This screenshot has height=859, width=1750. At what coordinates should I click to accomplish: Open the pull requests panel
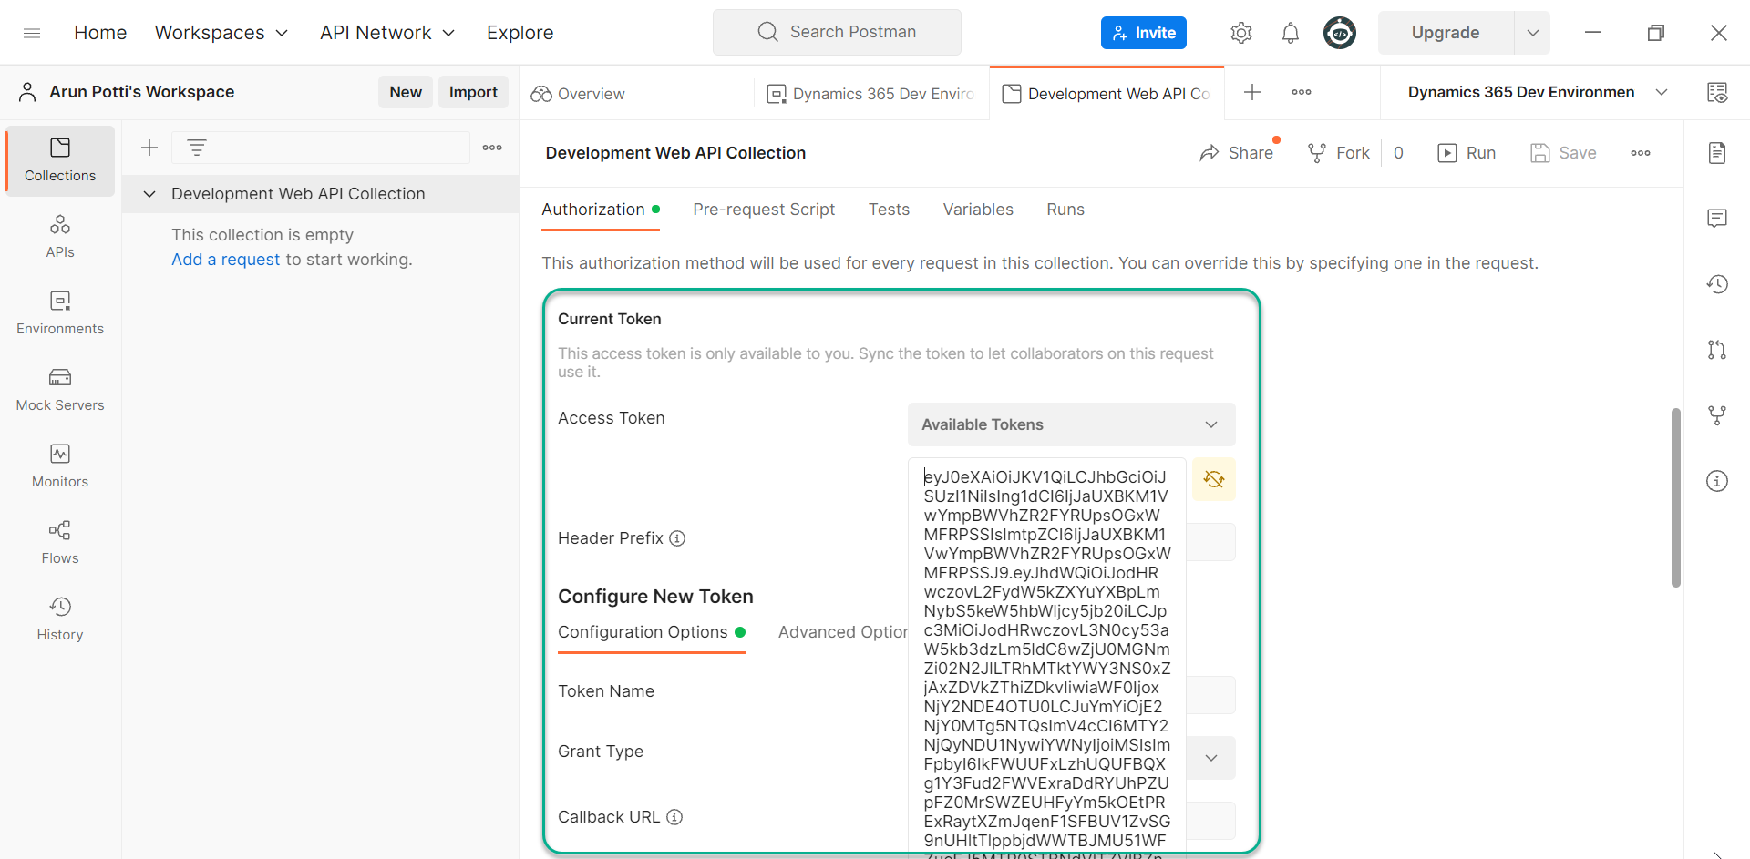[1717, 350]
